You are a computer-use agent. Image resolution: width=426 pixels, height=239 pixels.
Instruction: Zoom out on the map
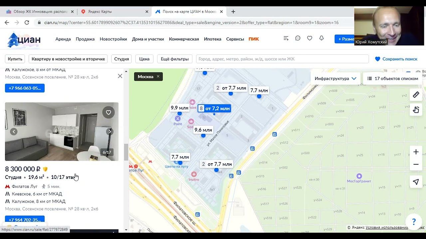coord(416,164)
